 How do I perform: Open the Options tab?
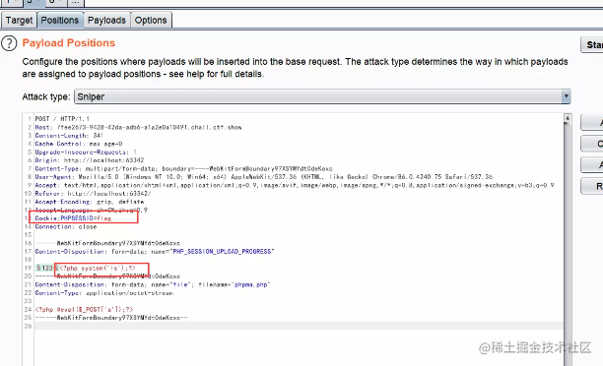tap(151, 20)
